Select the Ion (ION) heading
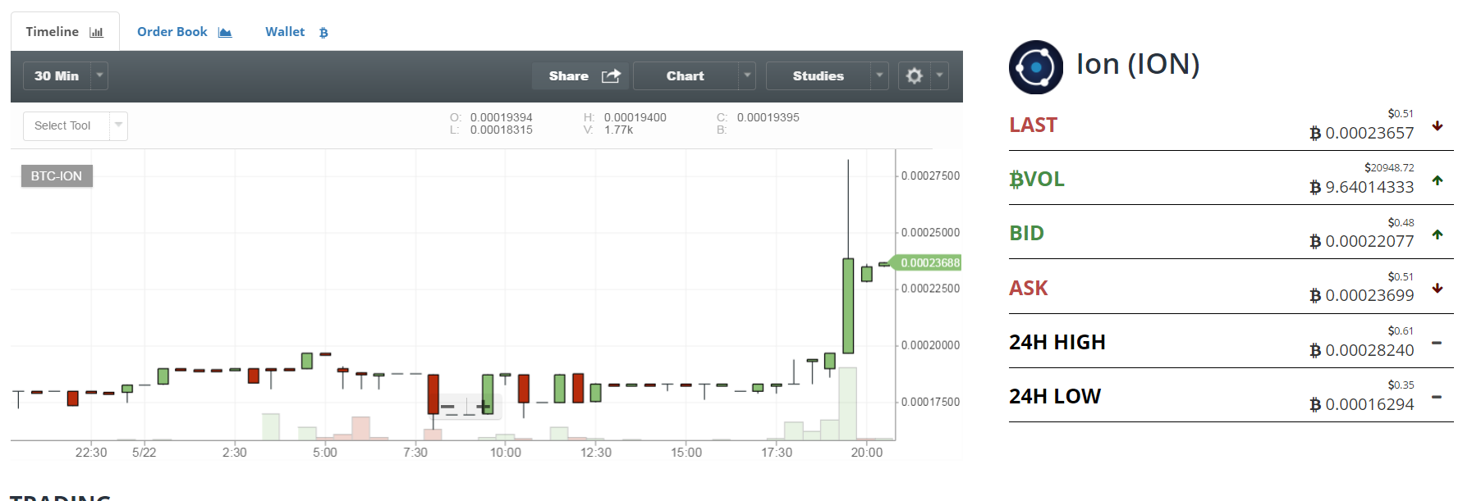Image resolution: width=1472 pixels, height=501 pixels. (x=1138, y=64)
